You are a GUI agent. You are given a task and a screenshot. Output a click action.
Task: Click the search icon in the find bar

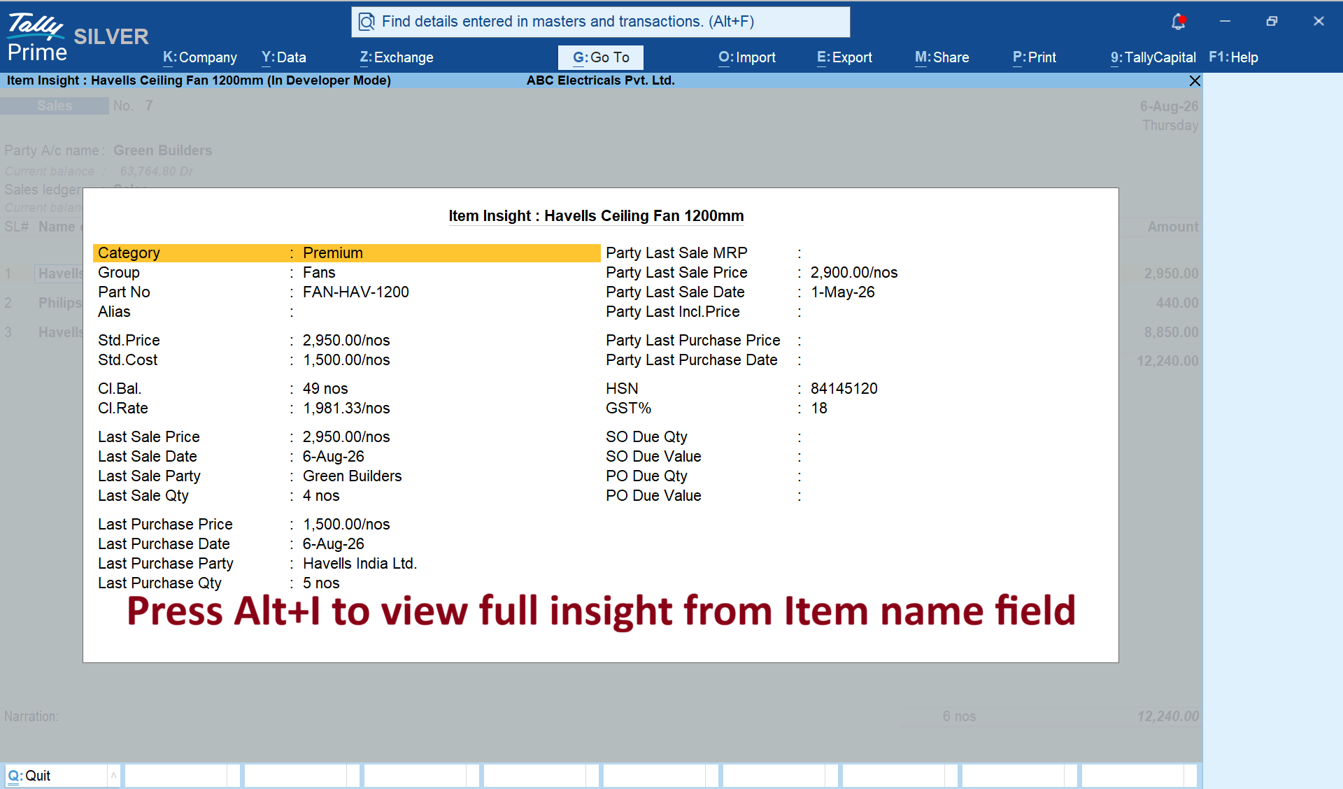coord(367,22)
